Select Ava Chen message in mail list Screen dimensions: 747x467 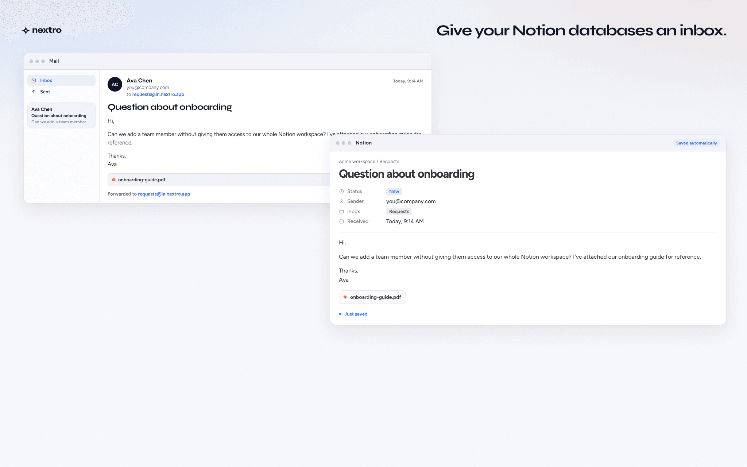61,115
